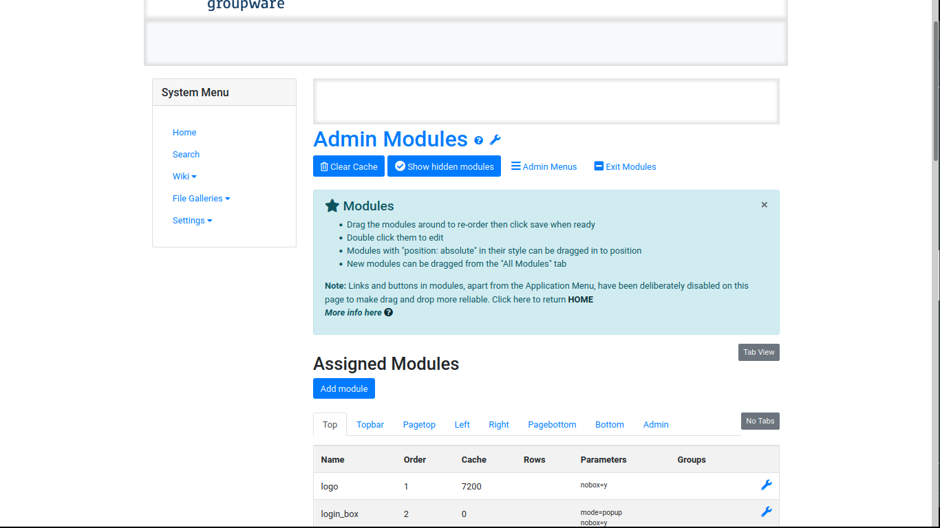
Task: Switch to the Topbar tab
Action: pos(370,425)
